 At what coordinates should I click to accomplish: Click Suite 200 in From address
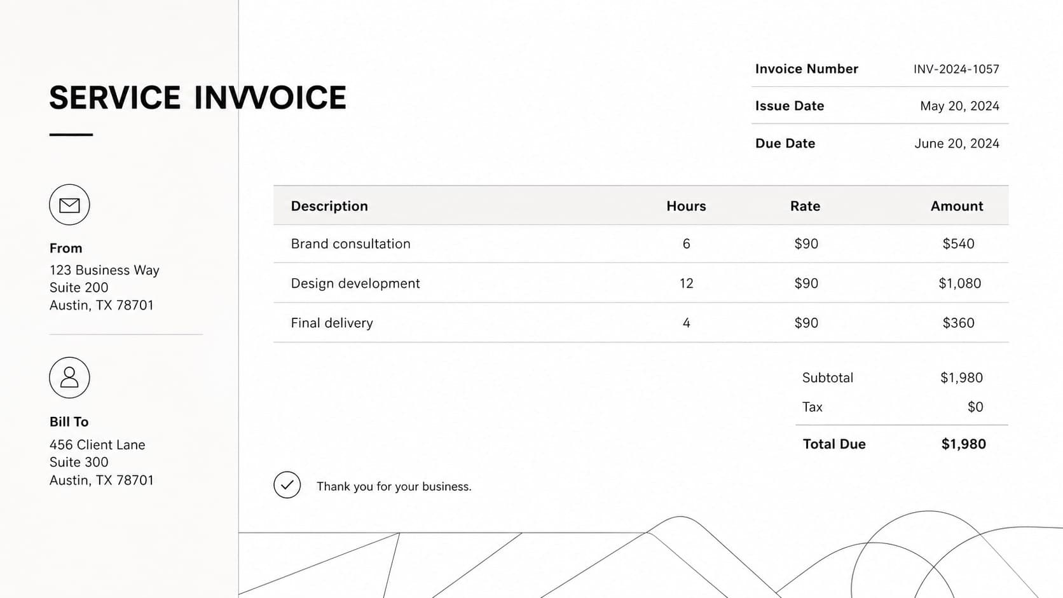[79, 287]
